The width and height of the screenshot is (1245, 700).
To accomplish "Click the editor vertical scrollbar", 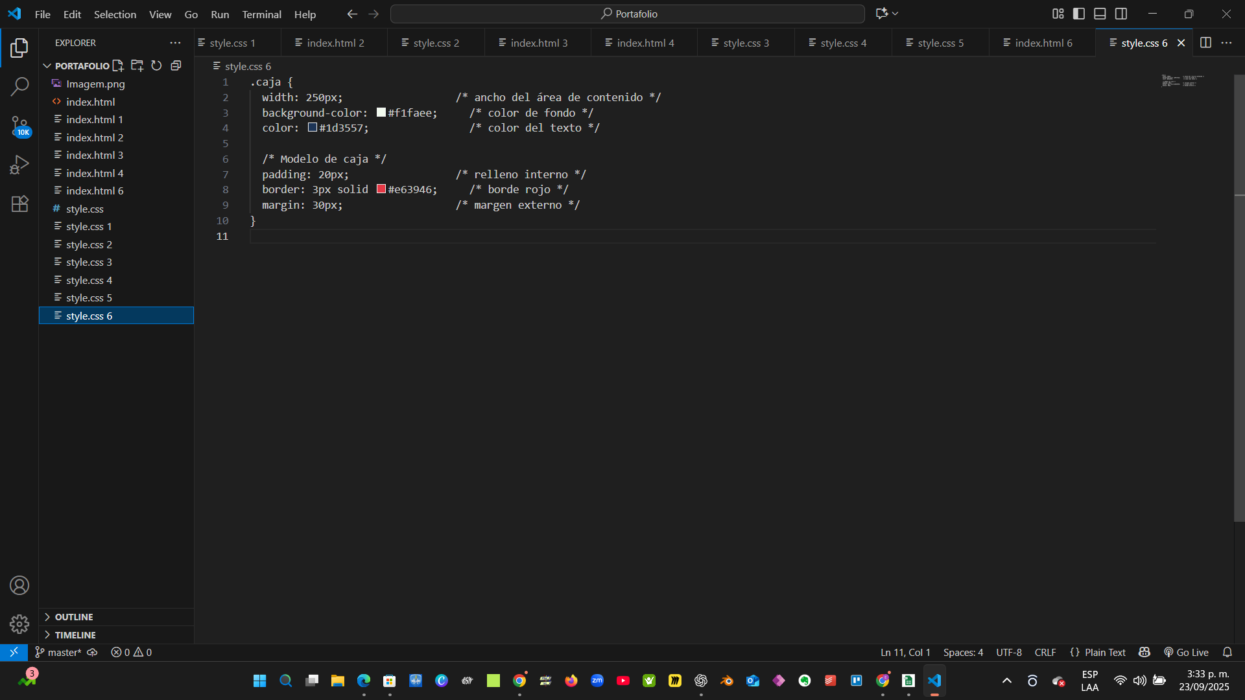I will (1239, 298).
